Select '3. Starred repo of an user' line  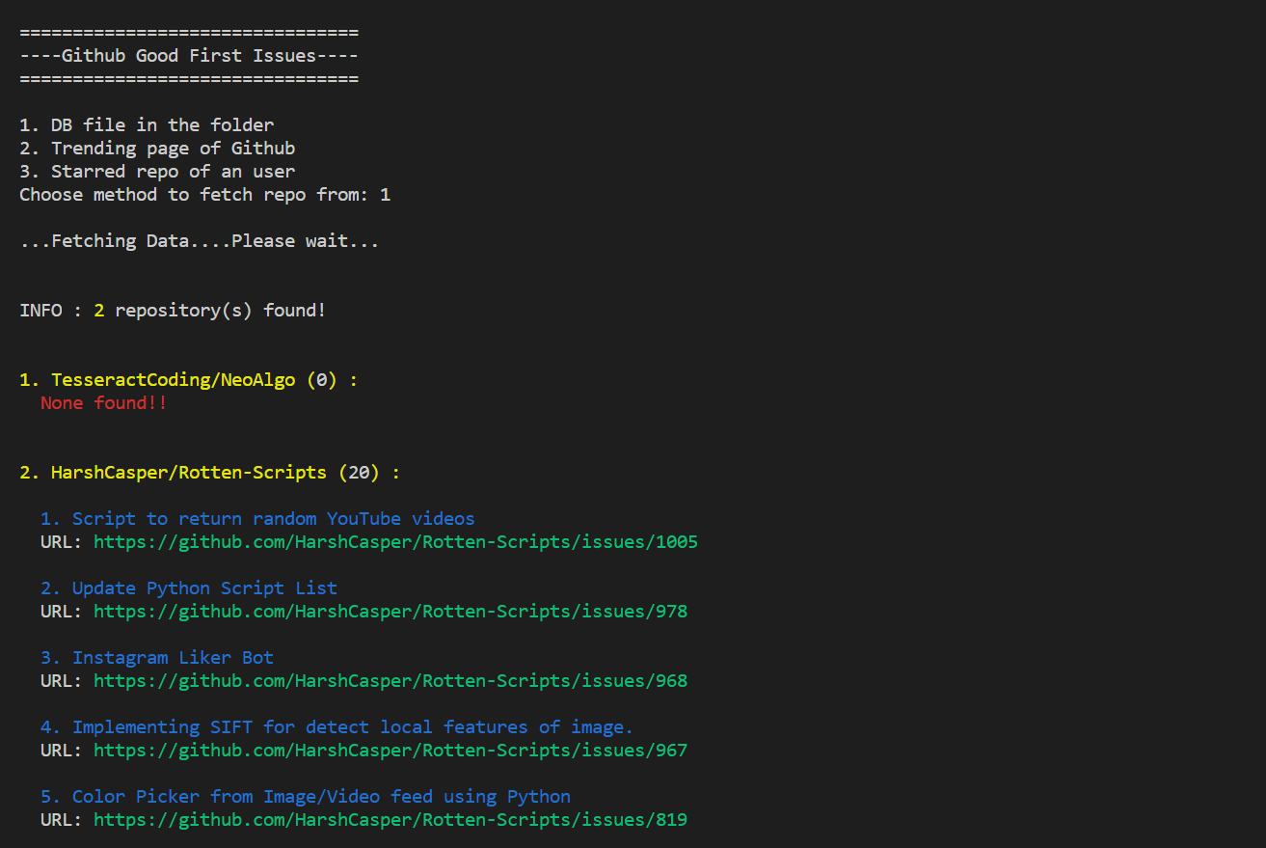point(157,172)
